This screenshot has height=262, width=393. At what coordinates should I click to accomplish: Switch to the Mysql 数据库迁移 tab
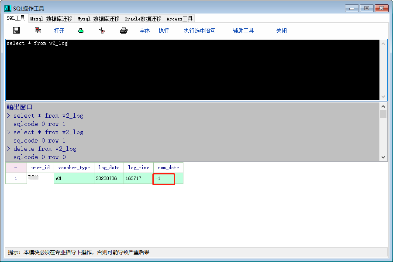pos(98,19)
